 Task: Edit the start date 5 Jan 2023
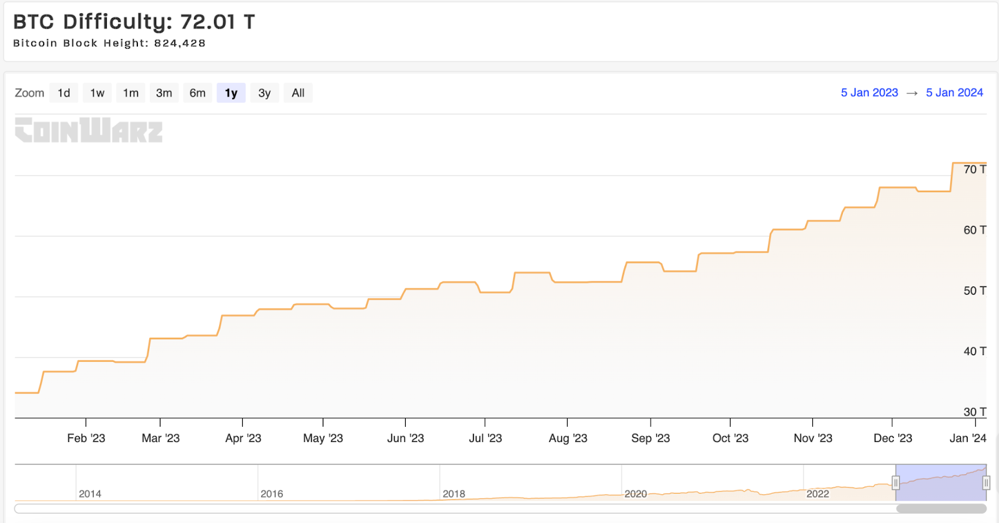tap(869, 92)
